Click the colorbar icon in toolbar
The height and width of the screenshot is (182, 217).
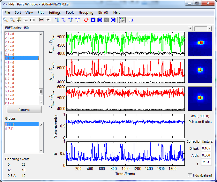32,20
